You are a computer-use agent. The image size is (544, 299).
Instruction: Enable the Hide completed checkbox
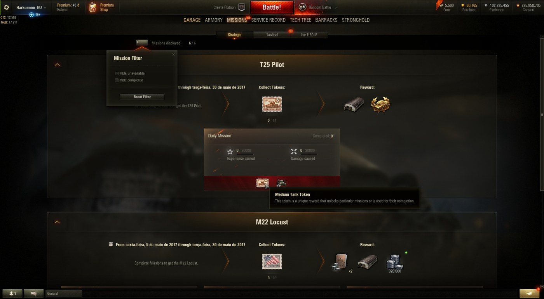pos(117,80)
